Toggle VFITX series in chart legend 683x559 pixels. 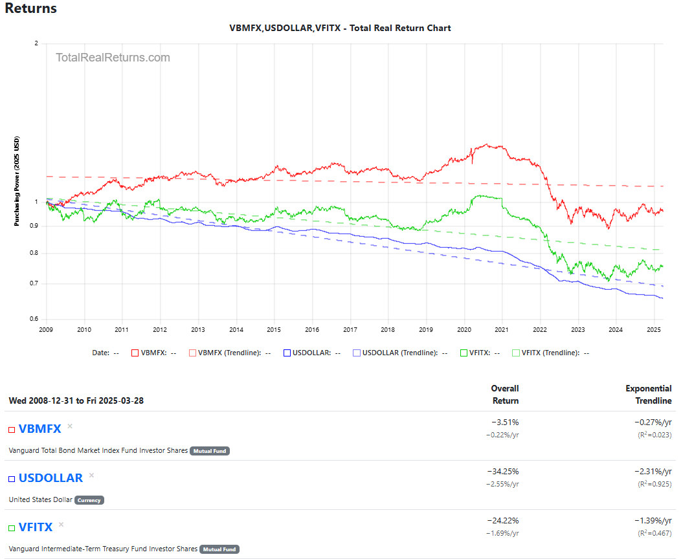[x=480, y=353]
